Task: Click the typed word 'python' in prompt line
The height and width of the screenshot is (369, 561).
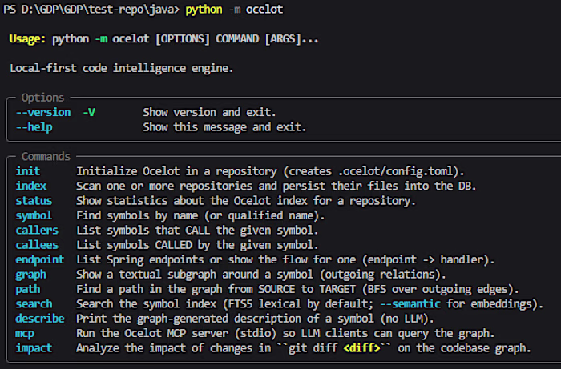Action: point(204,10)
